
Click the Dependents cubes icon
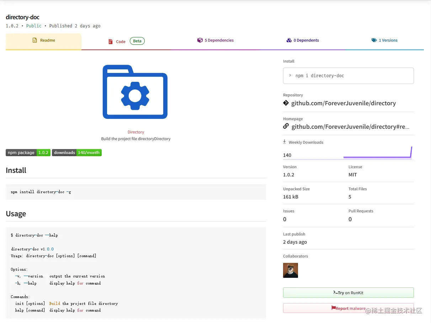(289, 40)
